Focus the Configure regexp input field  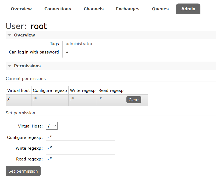[x=80, y=137]
